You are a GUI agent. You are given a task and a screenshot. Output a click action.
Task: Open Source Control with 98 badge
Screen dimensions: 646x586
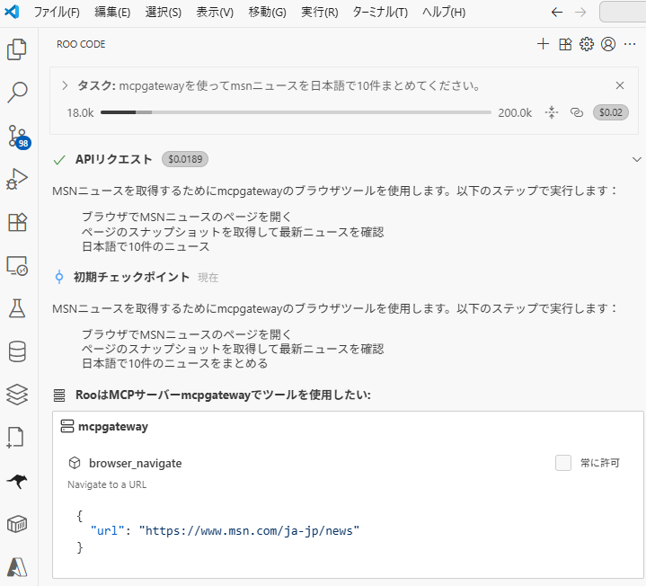click(19, 138)
